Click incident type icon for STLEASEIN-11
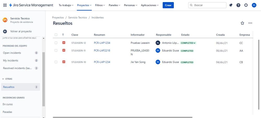This screenshot has height=118, width=261. point(63,50)
